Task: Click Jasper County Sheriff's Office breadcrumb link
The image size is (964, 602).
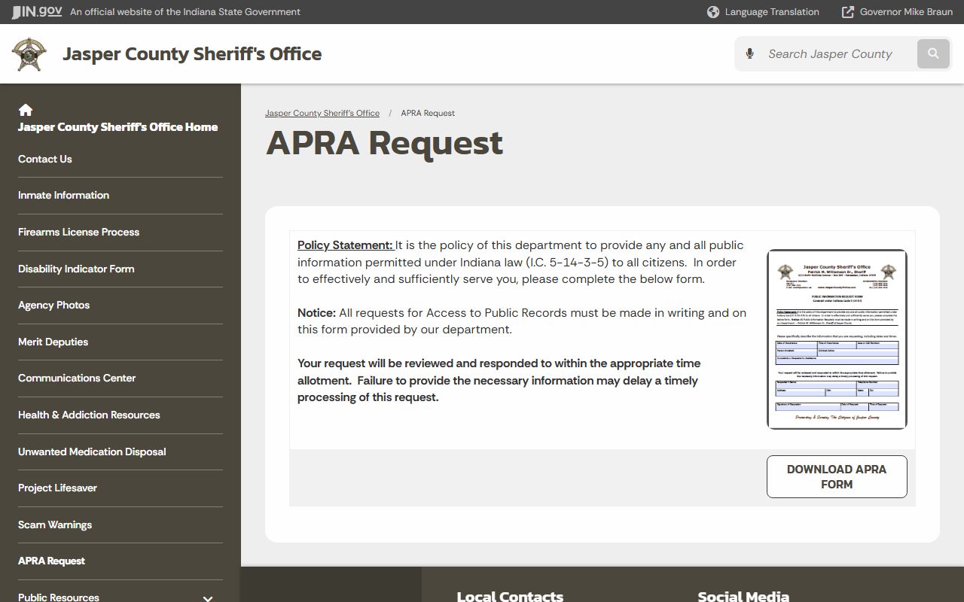Action: click(x=322, y=113)
